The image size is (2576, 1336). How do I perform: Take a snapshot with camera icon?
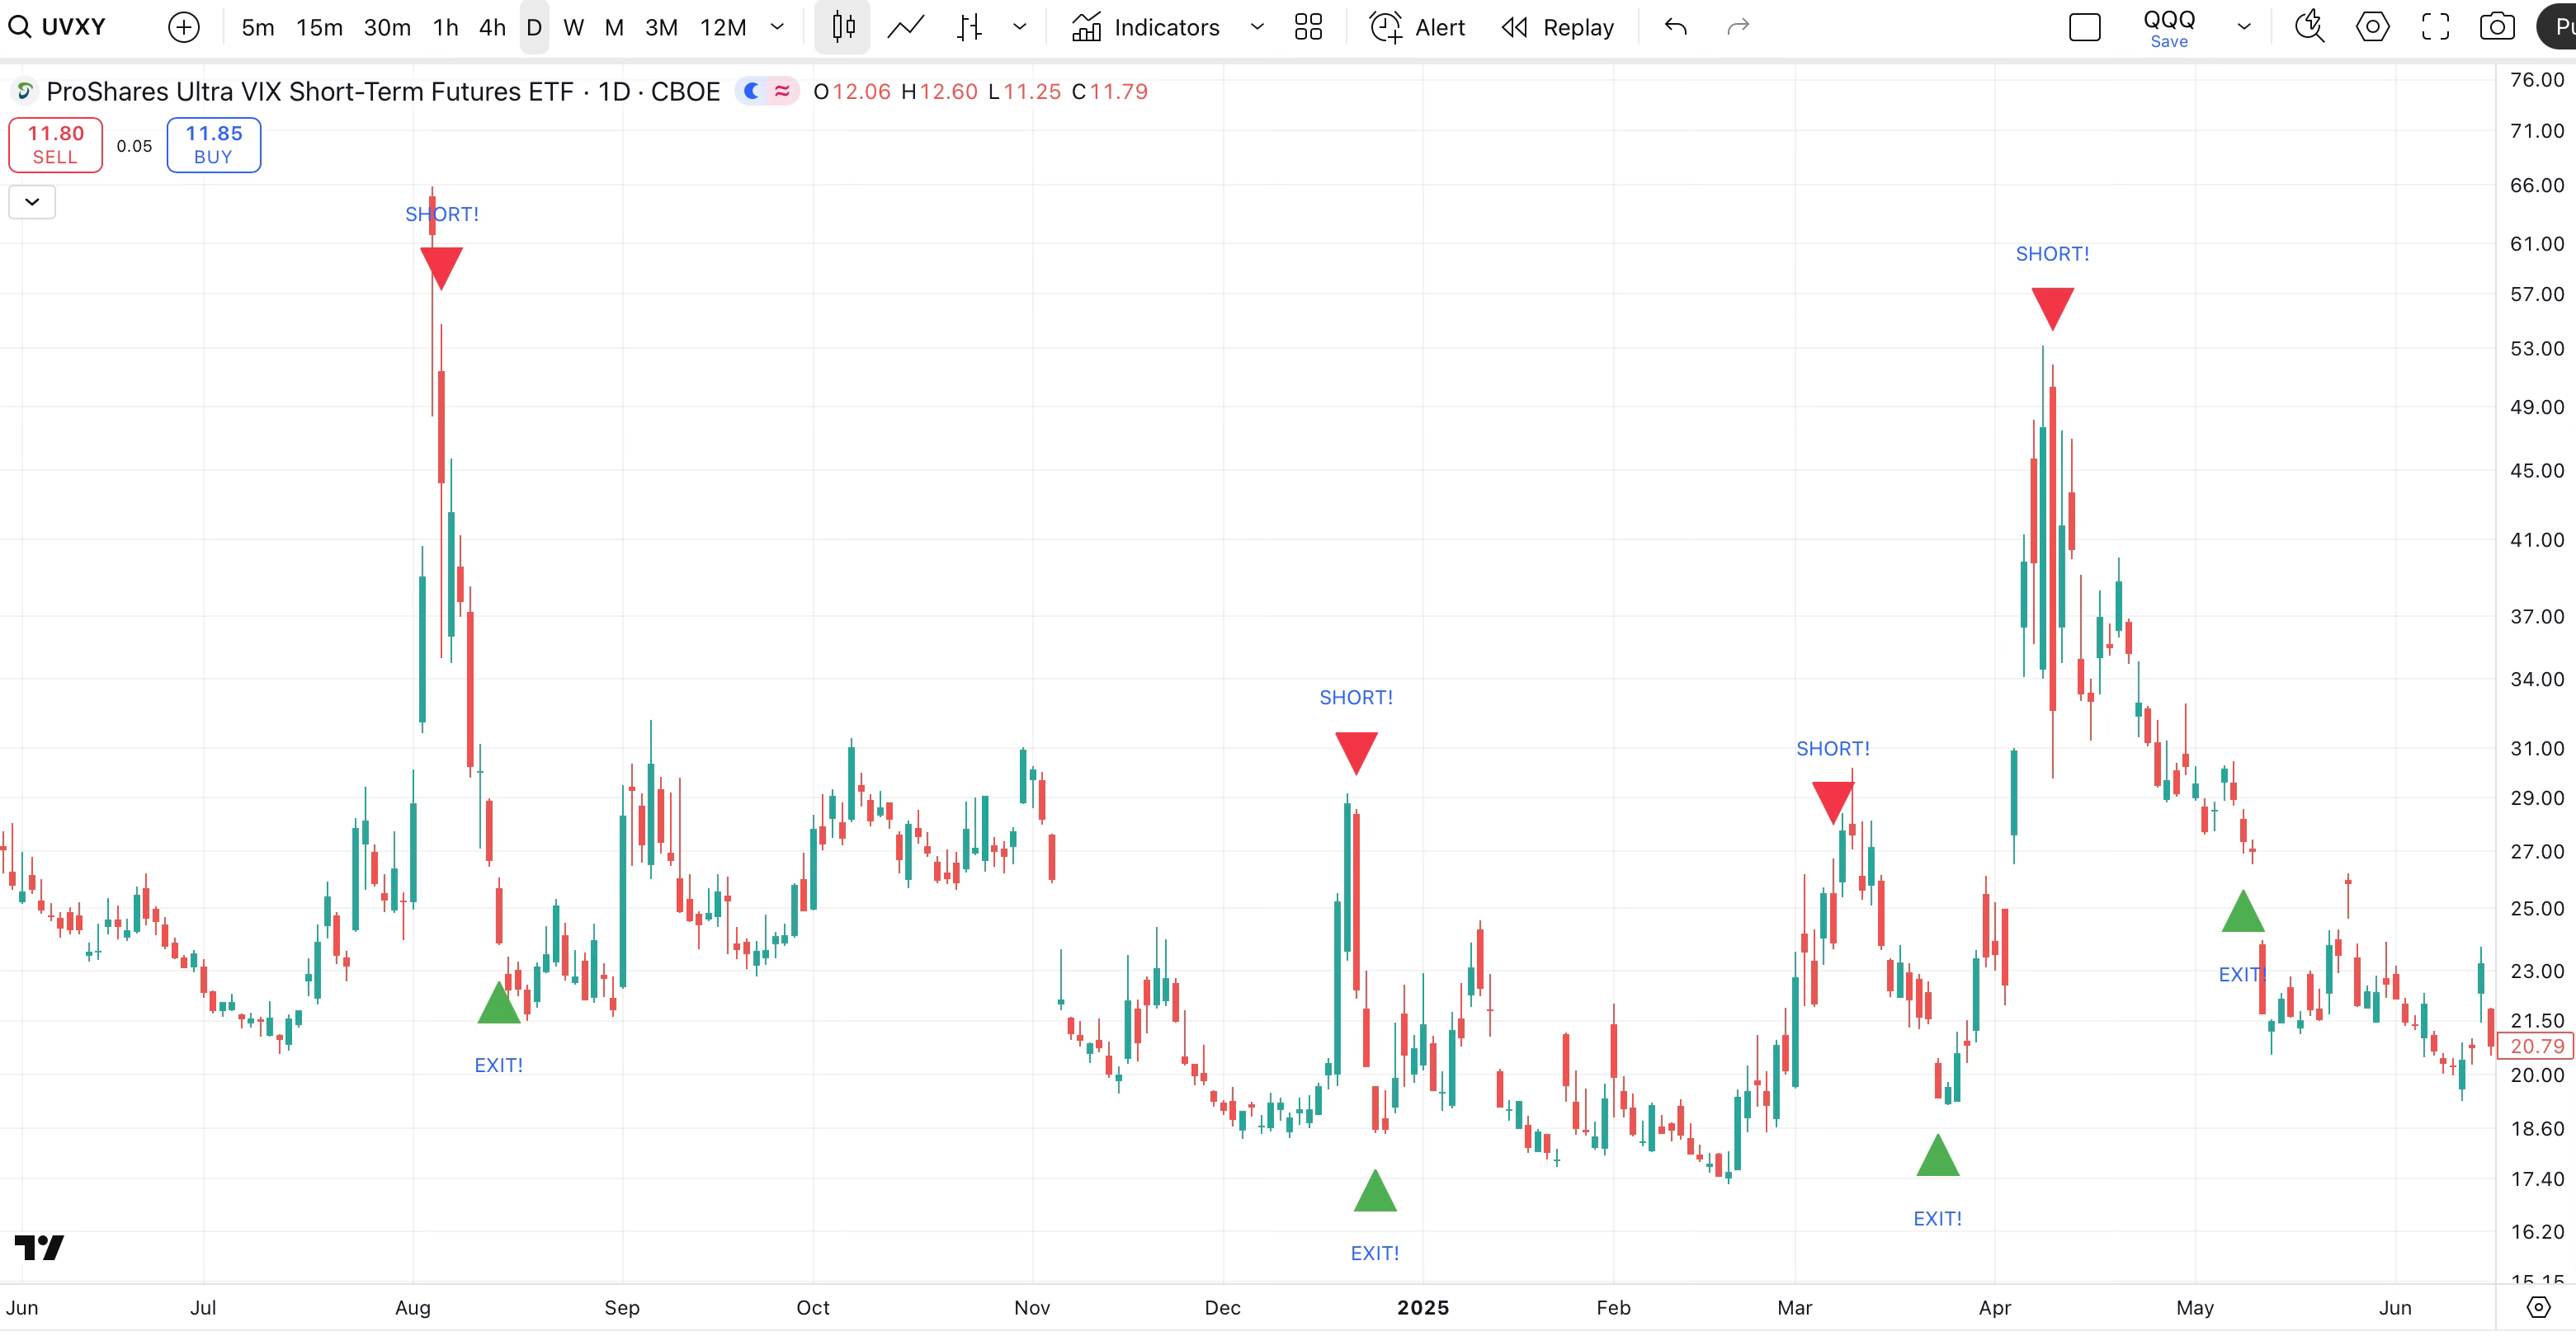point(2497,27)
